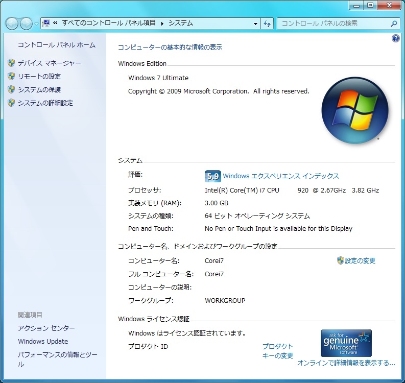Expand the hidden breadcrumb chevron «
The image size is (405, 383).
[x=55, y=23]
